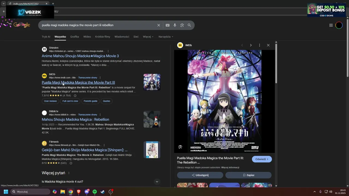The image size is (349, 196).
Task: Switch to Brave browser in the taskbar
Action: [79, 192]
